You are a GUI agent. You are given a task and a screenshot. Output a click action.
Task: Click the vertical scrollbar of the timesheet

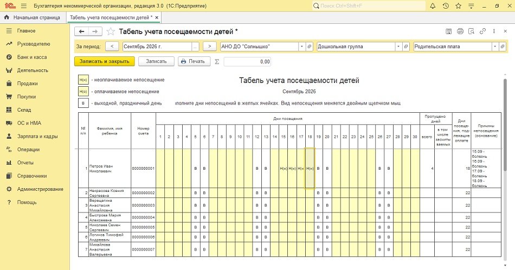505,125
